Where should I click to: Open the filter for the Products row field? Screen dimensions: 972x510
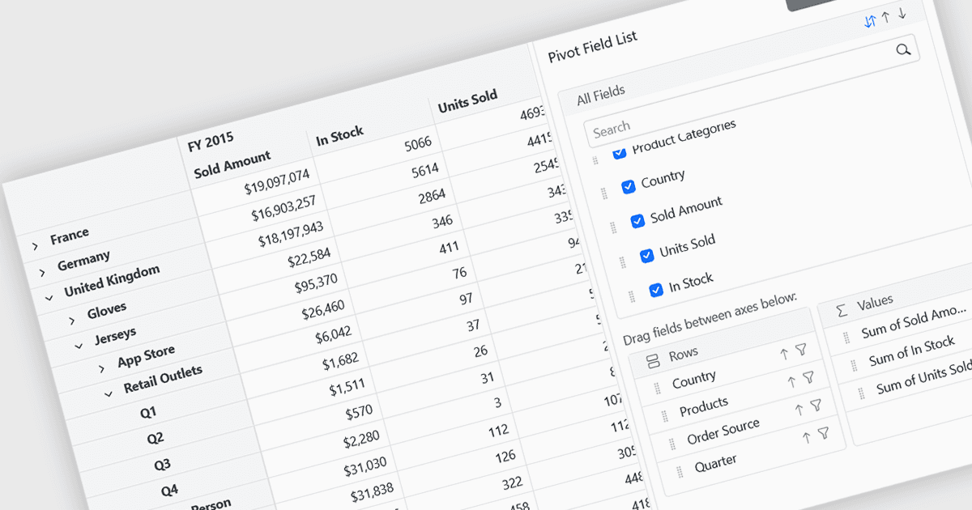[x=808, y=378]
